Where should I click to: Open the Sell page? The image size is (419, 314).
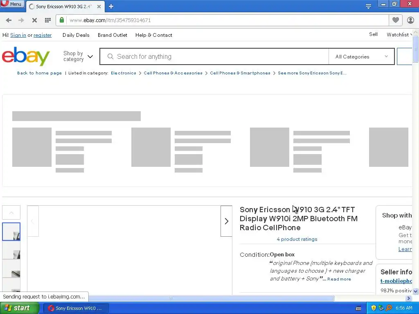coord(373,34)
